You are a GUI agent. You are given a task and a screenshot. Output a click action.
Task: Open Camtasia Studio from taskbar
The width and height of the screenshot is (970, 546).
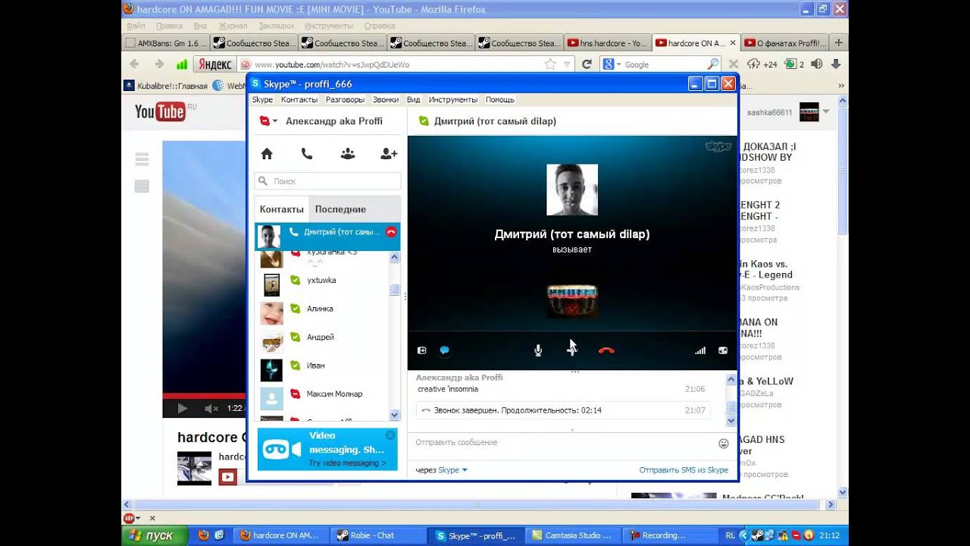[x=574, y=535]
